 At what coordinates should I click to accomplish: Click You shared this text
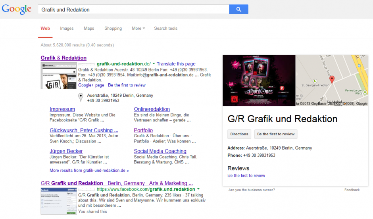[92, 211]
